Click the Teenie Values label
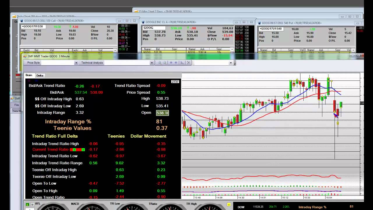This screenshot has height=210, width=373. (72, 128)
